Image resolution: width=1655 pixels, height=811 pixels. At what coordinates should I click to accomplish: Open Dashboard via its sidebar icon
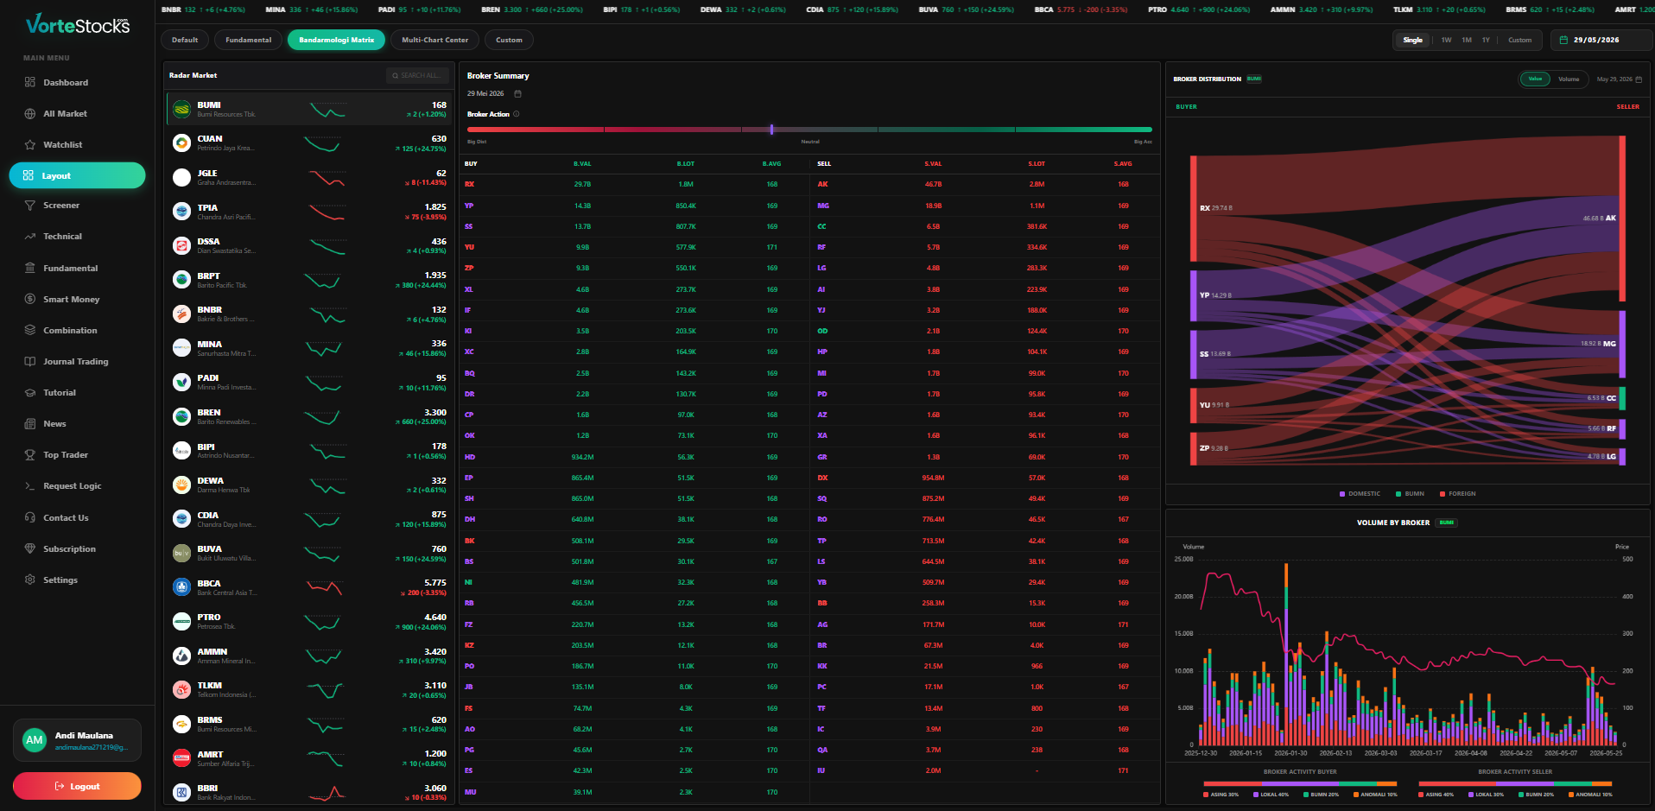click(x=29, y=82)
